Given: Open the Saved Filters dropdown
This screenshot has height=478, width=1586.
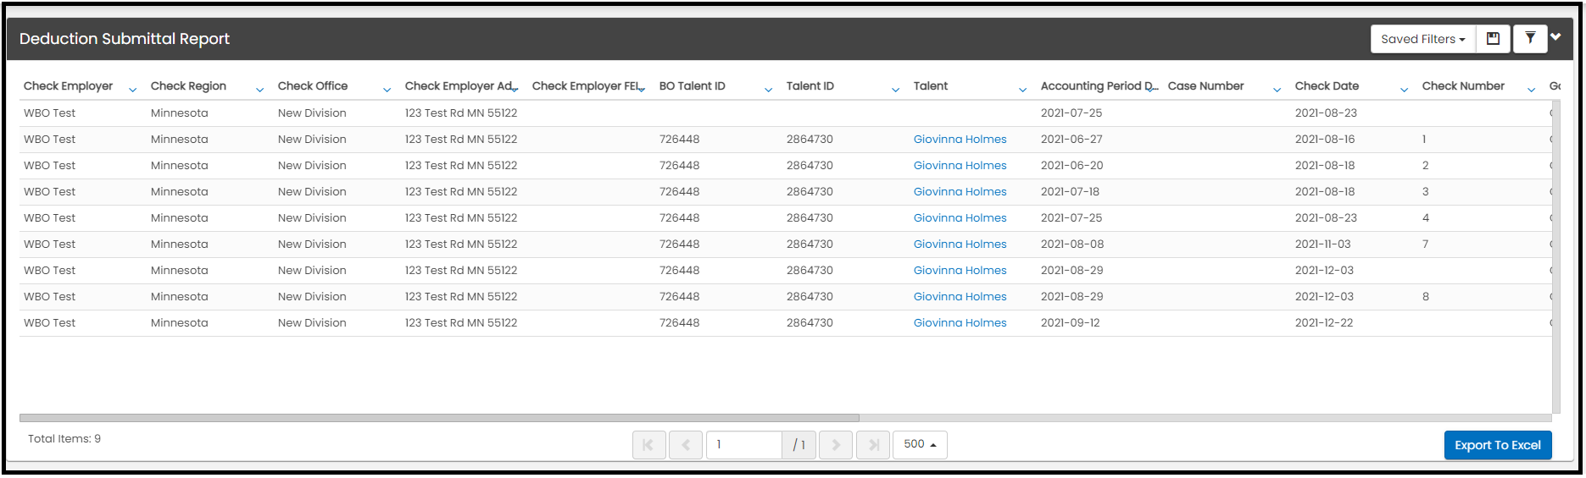Looking at the screenshot, I should [1423, 39].
